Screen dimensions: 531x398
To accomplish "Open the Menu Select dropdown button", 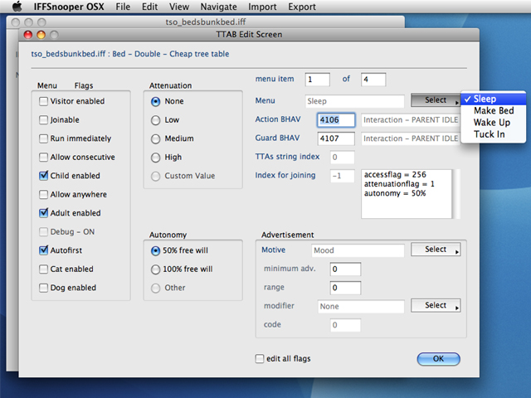I will 436,99.
